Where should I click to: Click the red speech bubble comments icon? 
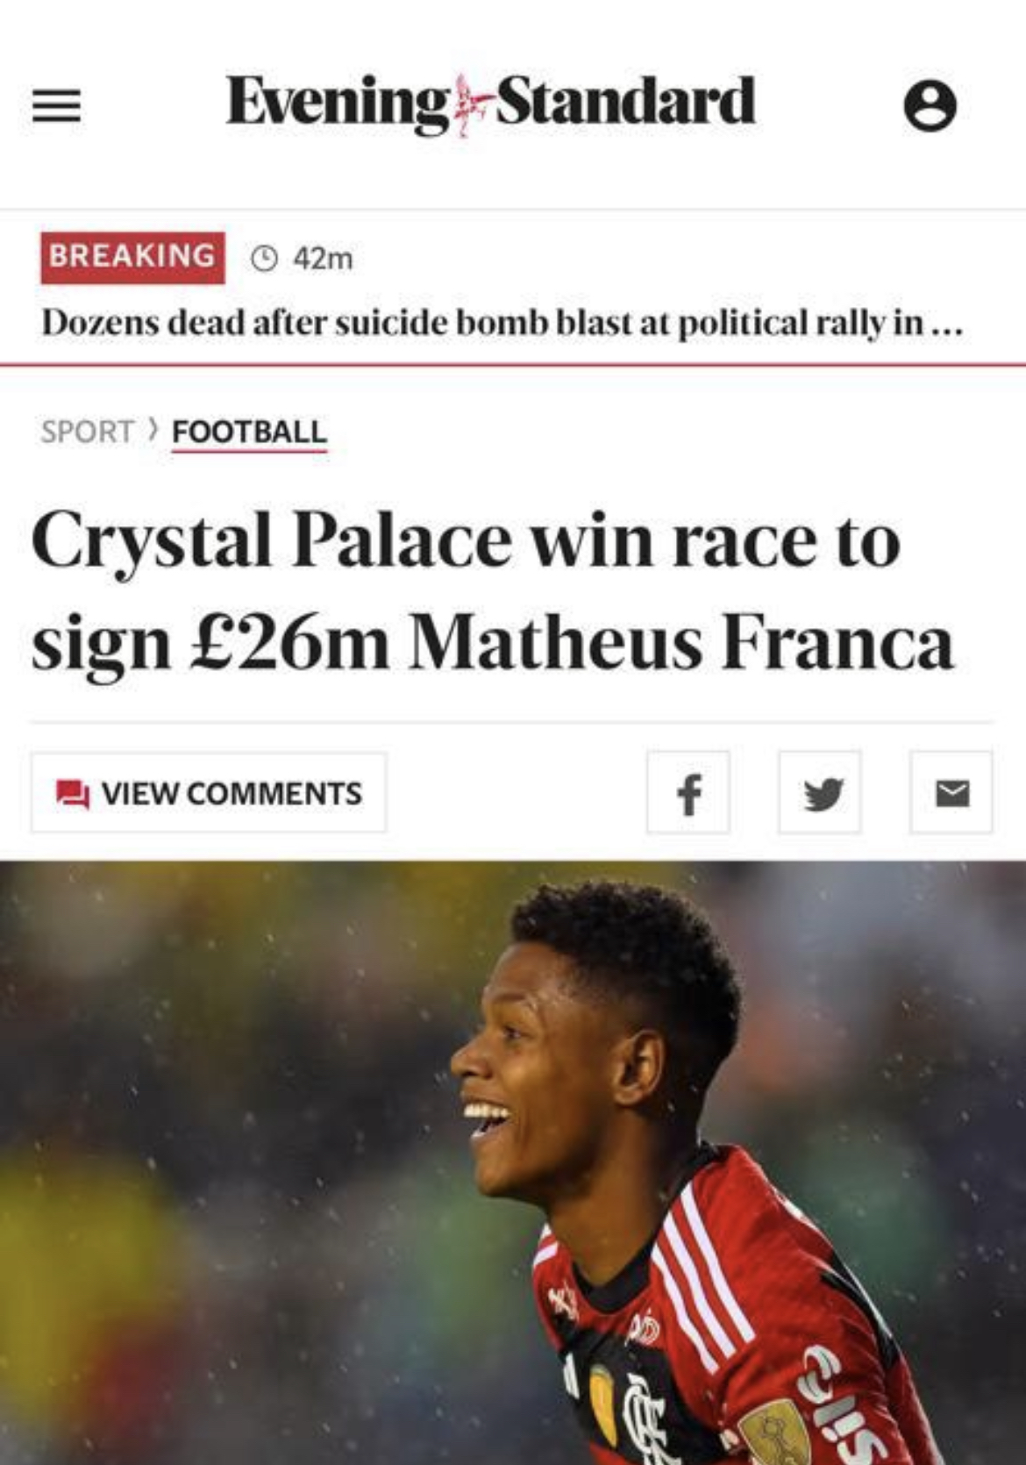coord(73,794)
